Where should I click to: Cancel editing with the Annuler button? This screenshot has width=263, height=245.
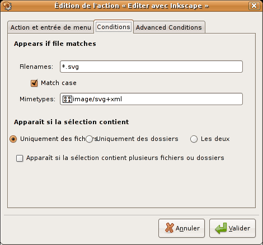pyautogui.click(x=182, y=228)
